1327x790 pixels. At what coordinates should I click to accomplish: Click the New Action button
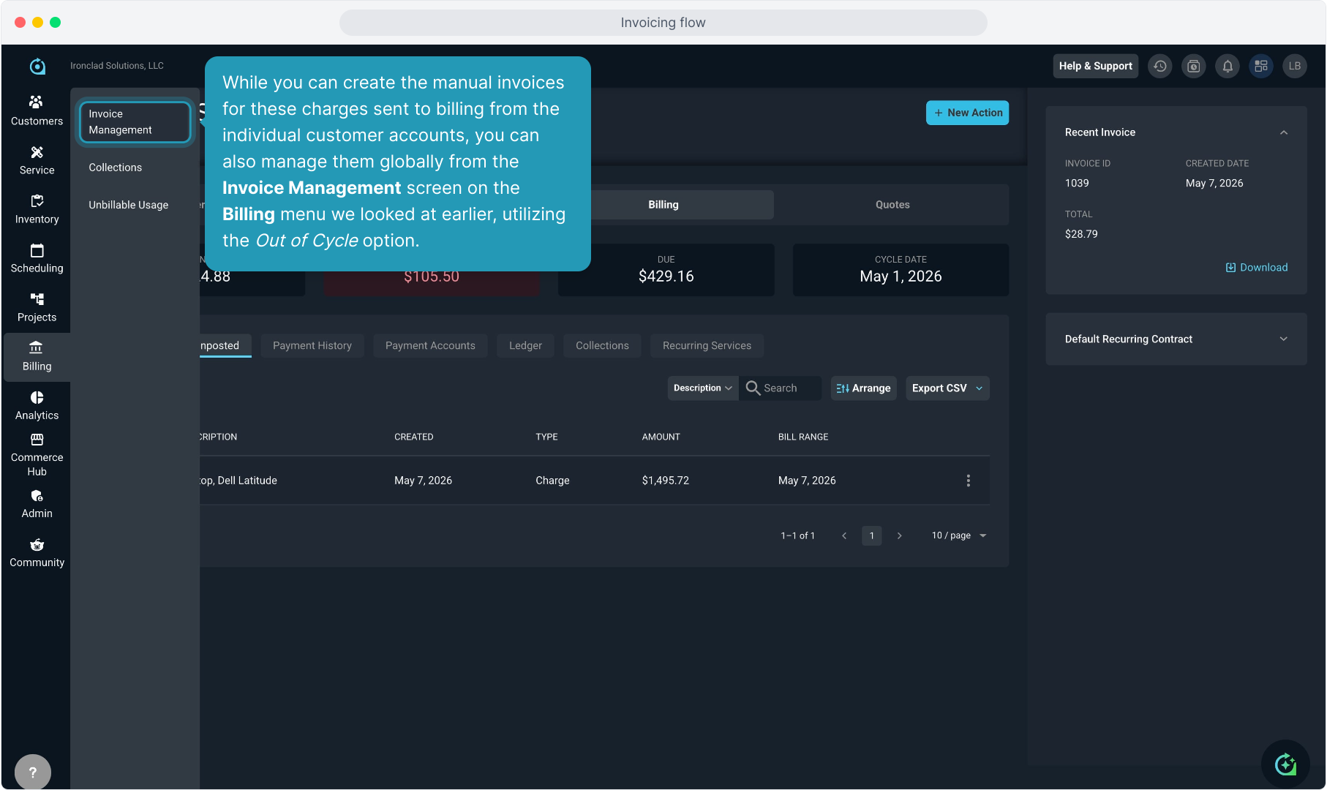coord(967,113)
